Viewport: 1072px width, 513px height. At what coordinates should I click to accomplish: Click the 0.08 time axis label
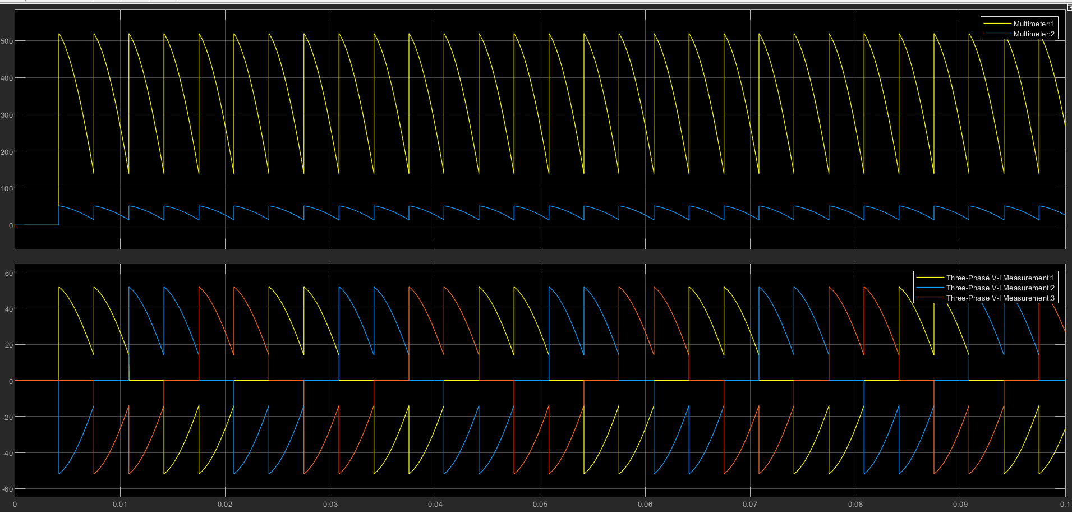click(855, 504)
